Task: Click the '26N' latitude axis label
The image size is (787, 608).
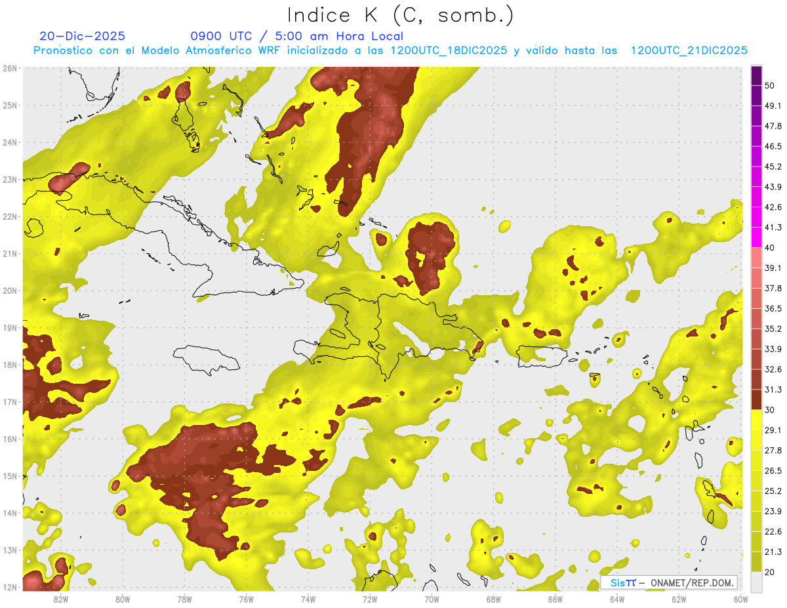Action: [10, 68]
